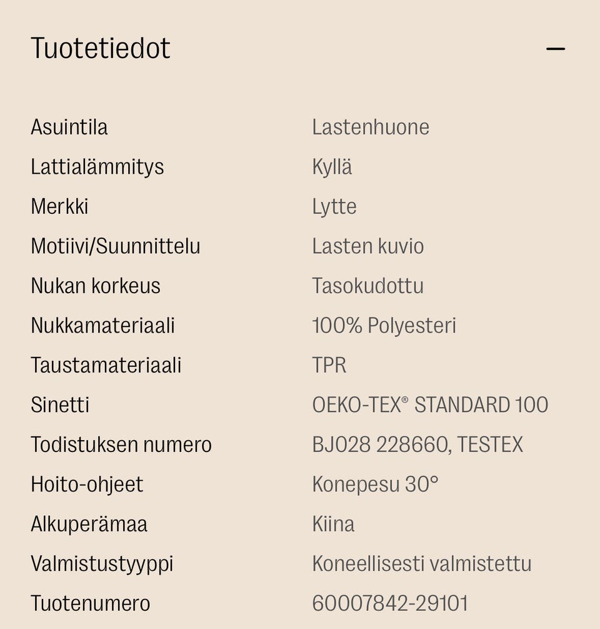
Task: Select the Lasten kuvio value
Action: pos(367,246)
